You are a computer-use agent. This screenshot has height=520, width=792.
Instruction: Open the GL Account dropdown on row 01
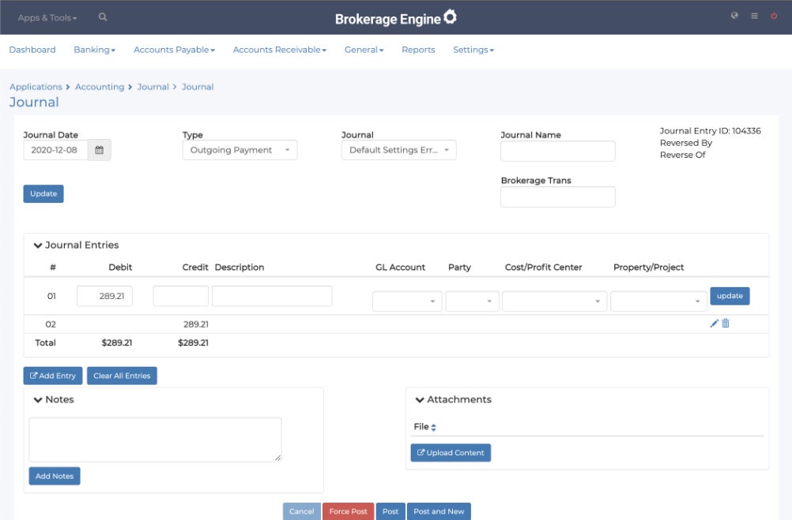(x=407, y=301)
